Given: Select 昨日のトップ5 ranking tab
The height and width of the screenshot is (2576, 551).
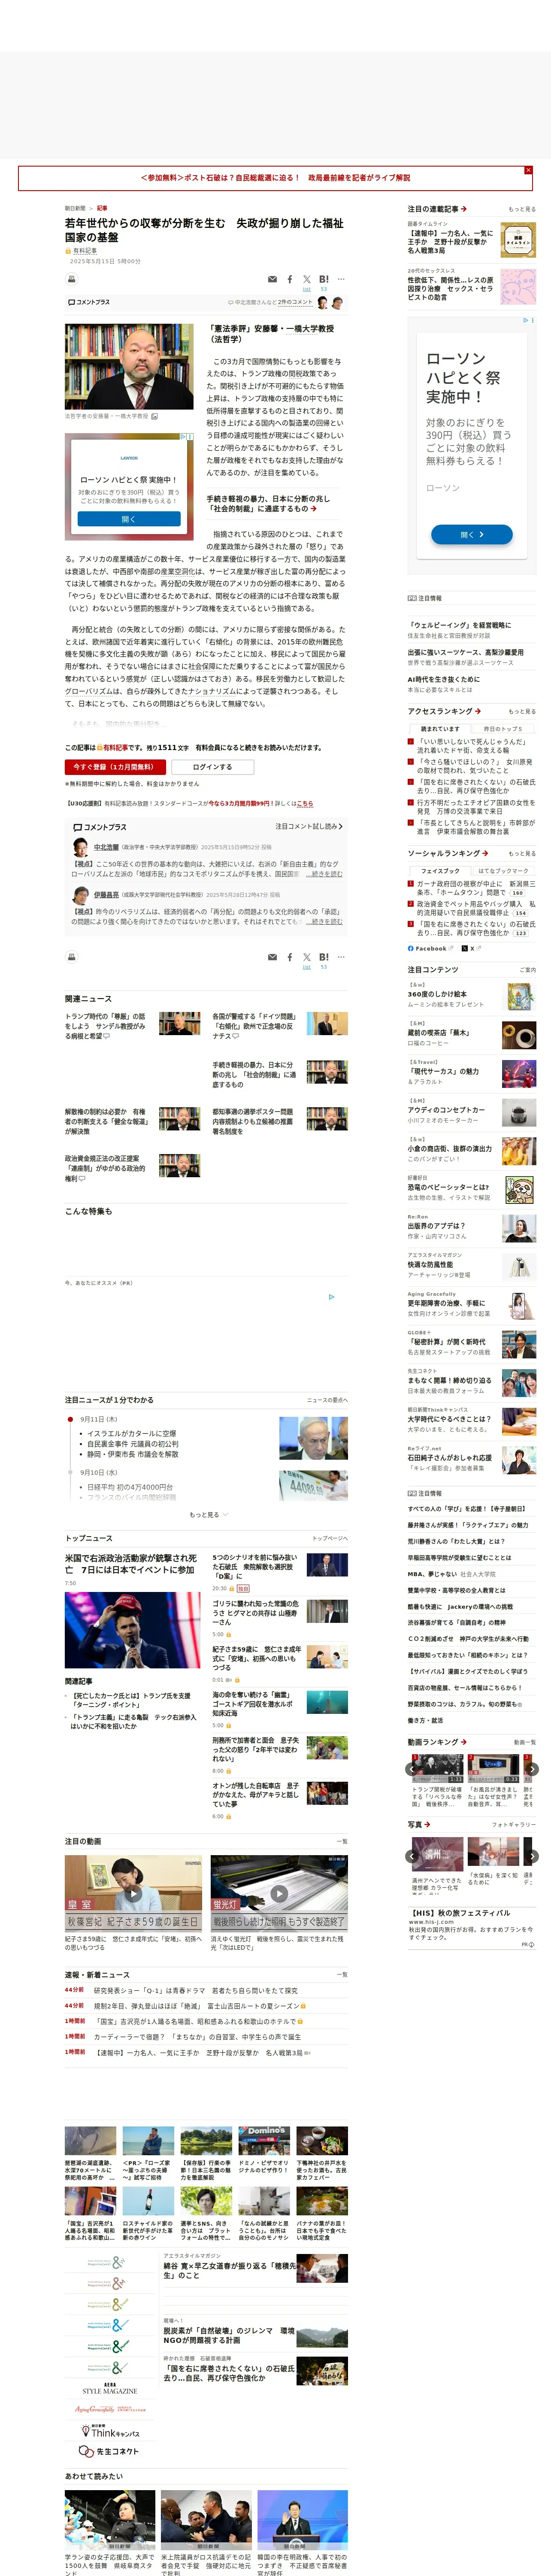Looking at the screenshot, I should tap(503, 728).
